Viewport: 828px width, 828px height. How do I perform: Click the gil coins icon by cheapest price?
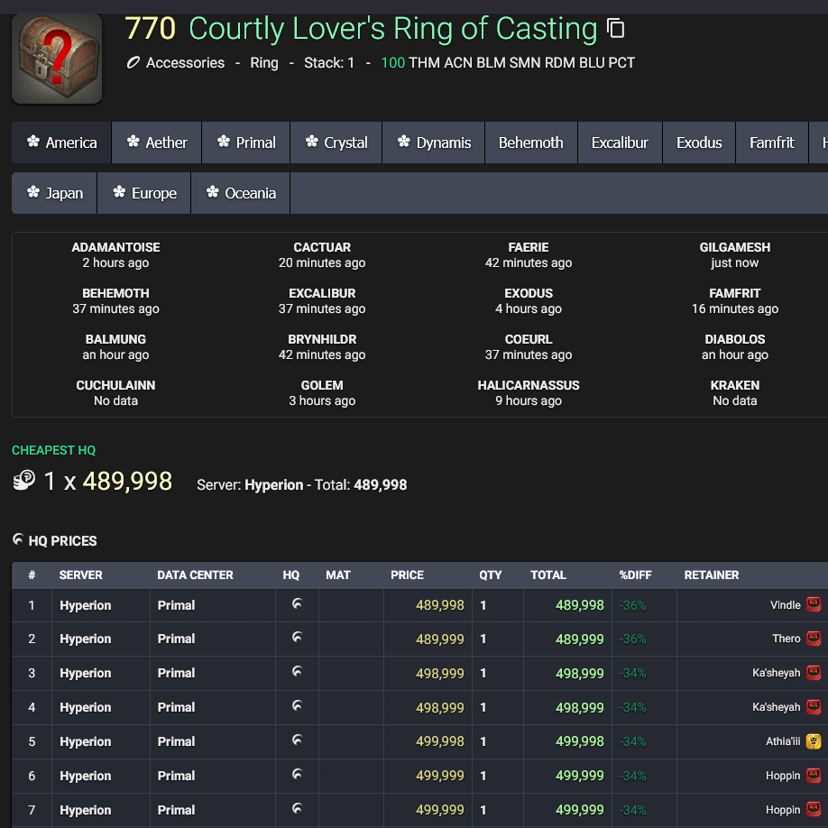[23, 481]
